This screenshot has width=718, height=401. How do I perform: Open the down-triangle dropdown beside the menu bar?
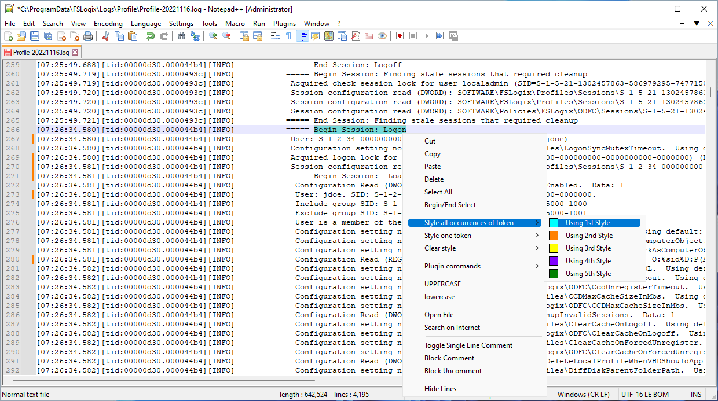point(696,24)
